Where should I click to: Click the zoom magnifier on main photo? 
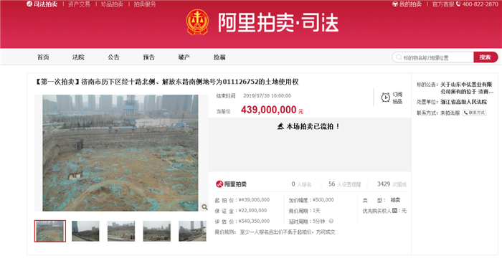coord(204,207)
